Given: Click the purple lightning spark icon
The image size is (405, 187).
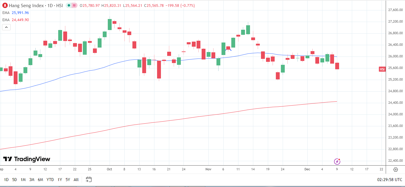Looking at the screenshot, I should pos(337,161).
